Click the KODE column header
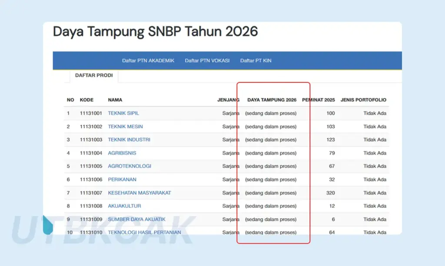Screen dimensions: 445x266 (x=87, y=100)
